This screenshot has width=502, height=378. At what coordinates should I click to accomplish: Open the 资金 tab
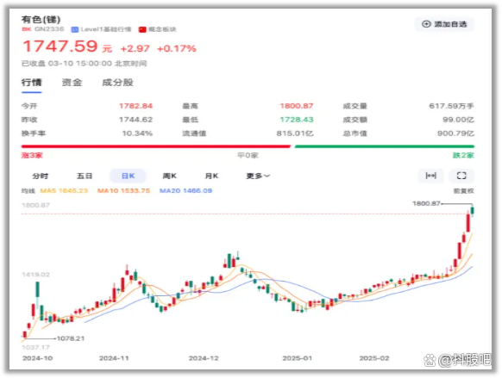(72, 83)
